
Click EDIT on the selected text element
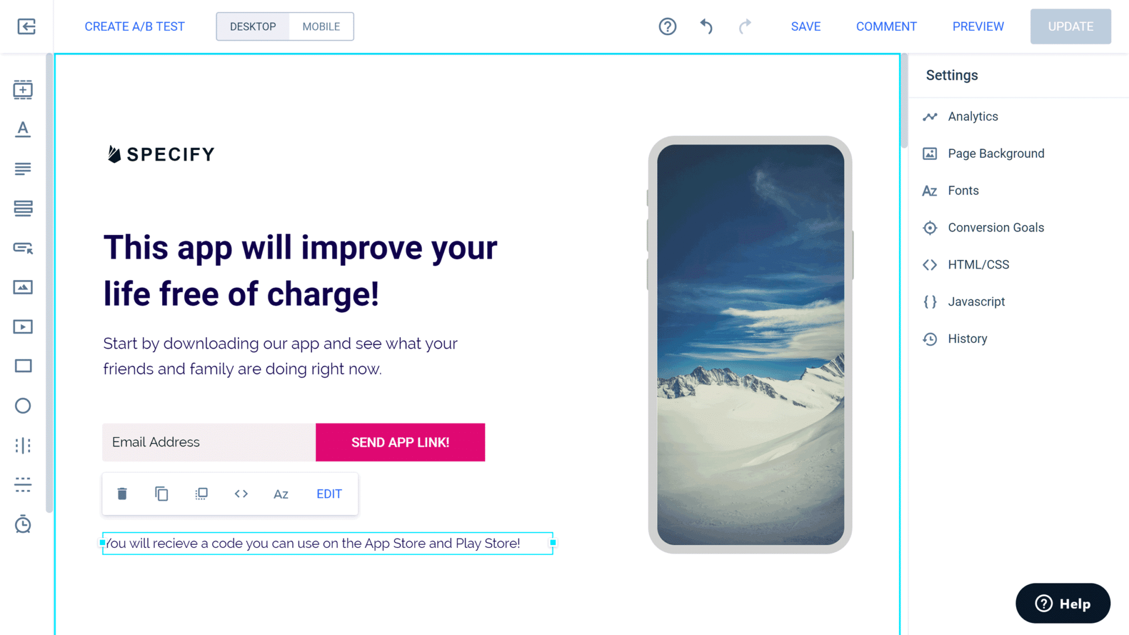pos(329,493)
